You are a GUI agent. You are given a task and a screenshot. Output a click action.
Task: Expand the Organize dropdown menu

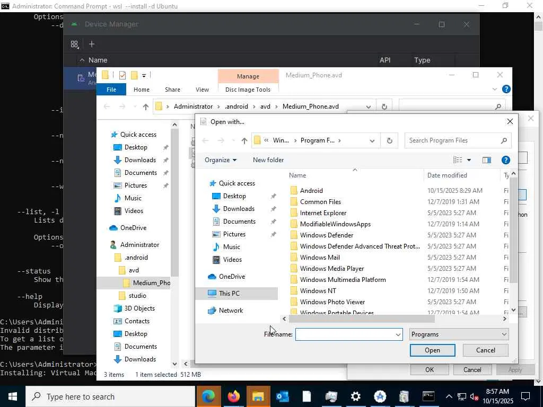click(x=221, y=160)
